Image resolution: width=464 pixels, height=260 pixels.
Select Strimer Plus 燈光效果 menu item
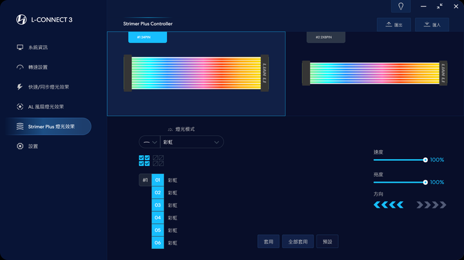click(x=48, y=126)
